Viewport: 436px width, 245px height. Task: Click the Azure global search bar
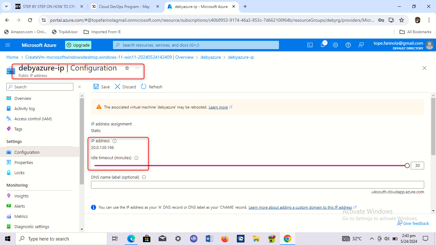coord(196,45)
